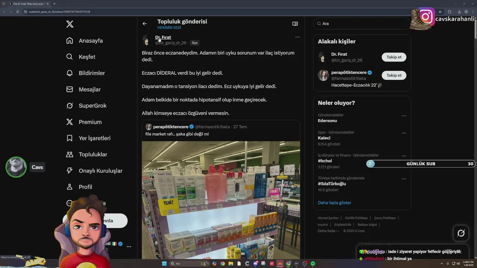
Task: Open Gizlilik Politikası footer link
Action: [356, 218]
